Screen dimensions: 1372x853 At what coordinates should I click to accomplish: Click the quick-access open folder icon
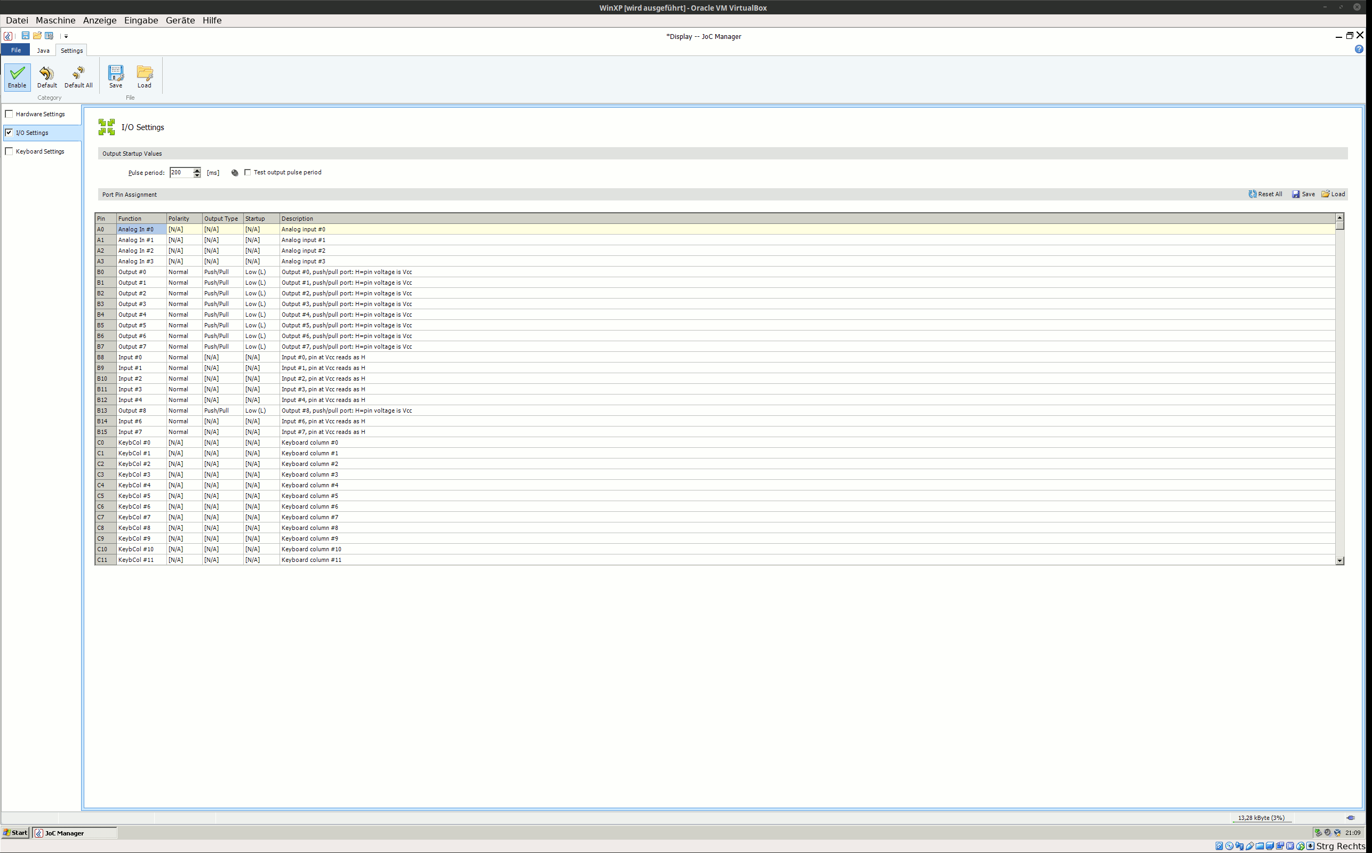click(x=37, y=36)
